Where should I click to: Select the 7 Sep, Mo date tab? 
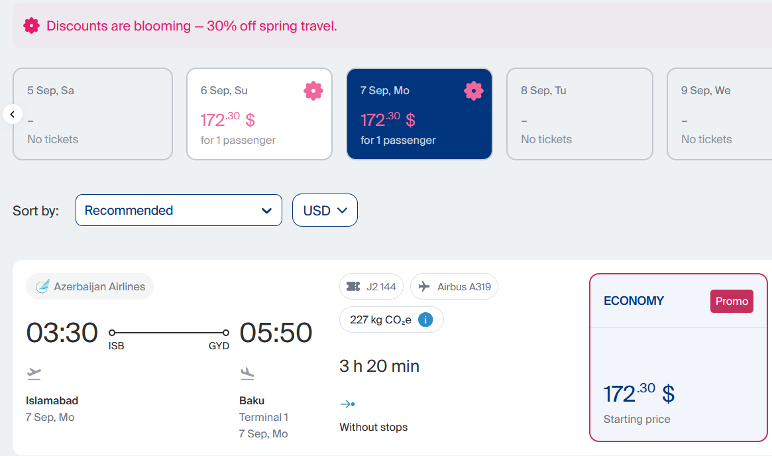pyautogui.click(x=419, y=114)
